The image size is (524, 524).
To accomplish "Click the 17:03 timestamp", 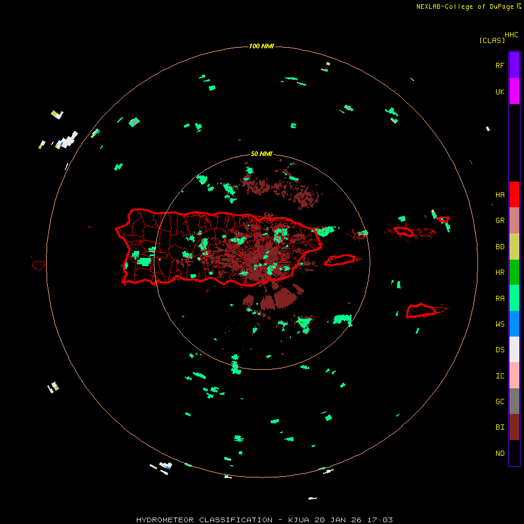I will pyautogui.click(x=381, y=520).
